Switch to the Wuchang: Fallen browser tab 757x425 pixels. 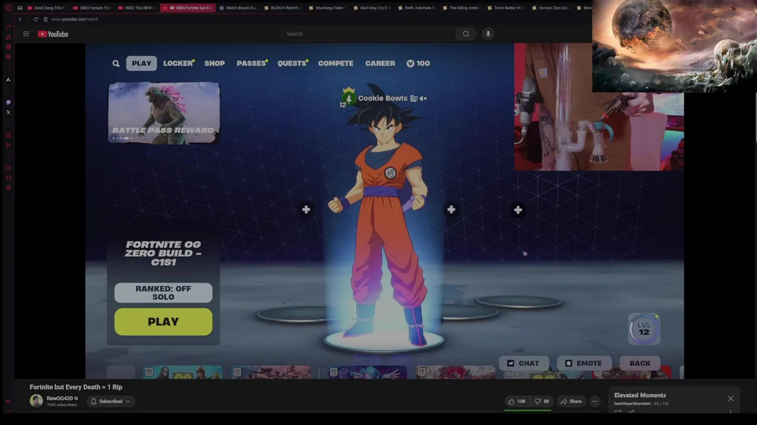(328, 8)
